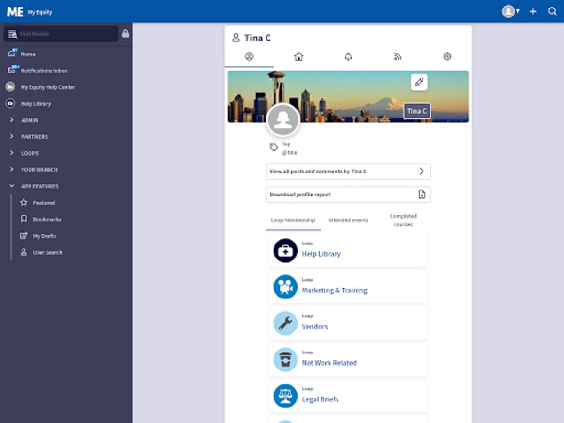Viewport: 564px width, 423px height.
Task: Open the account avatar dropdown in header
Action: [x=511, y=11]
